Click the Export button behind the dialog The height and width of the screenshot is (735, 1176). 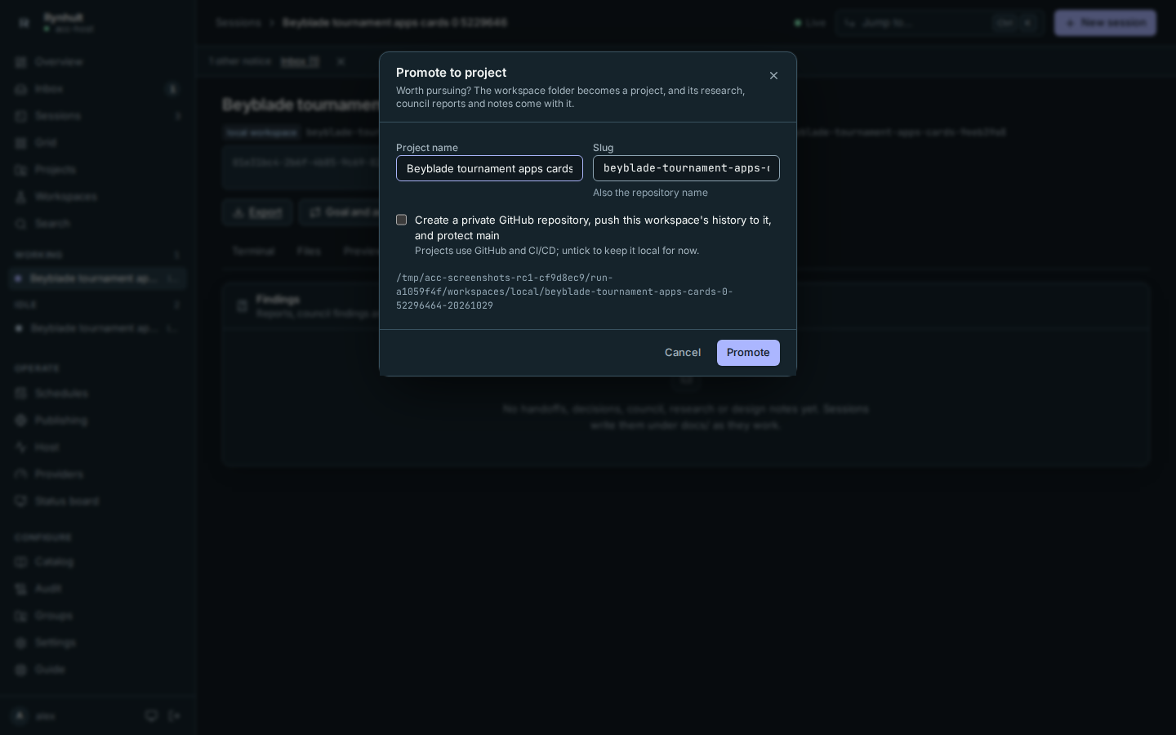257,212
